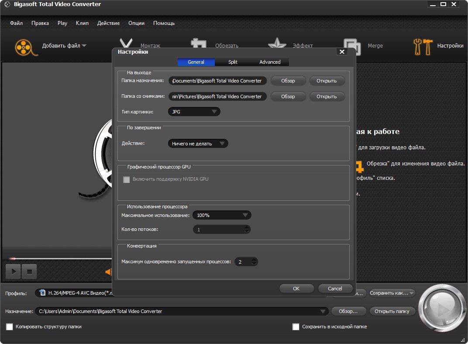The height and width of the screenshot is (344, 468).
Task: Click the Add File film reel icon
Action: 24,46
